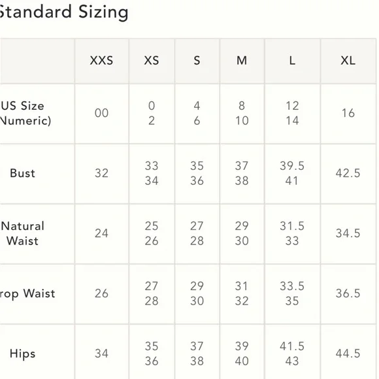This screenshot has width=379, height=379.
Task: Select the Natural Waist row label
Action: tap(22, 233)
